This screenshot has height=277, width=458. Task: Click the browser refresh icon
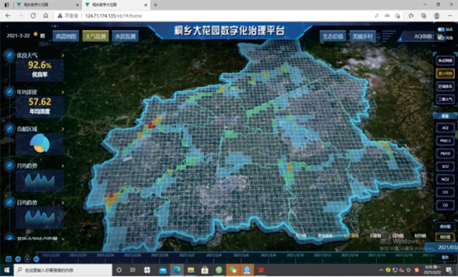point(32,16)
